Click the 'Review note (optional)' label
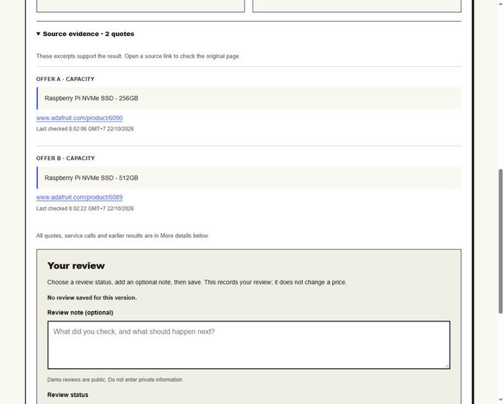 [80, 312]
